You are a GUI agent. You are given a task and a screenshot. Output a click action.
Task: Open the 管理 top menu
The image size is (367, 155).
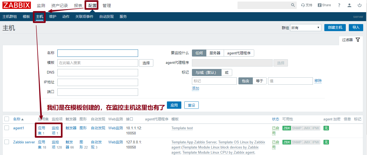click(107, 5)
